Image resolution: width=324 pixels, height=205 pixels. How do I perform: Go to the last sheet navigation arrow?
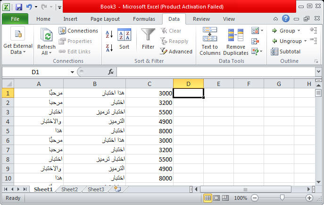point(25,189)
